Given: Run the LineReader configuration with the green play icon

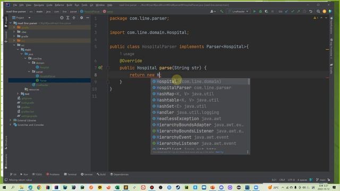Looking at the screenshot, I should pos(254,11).
